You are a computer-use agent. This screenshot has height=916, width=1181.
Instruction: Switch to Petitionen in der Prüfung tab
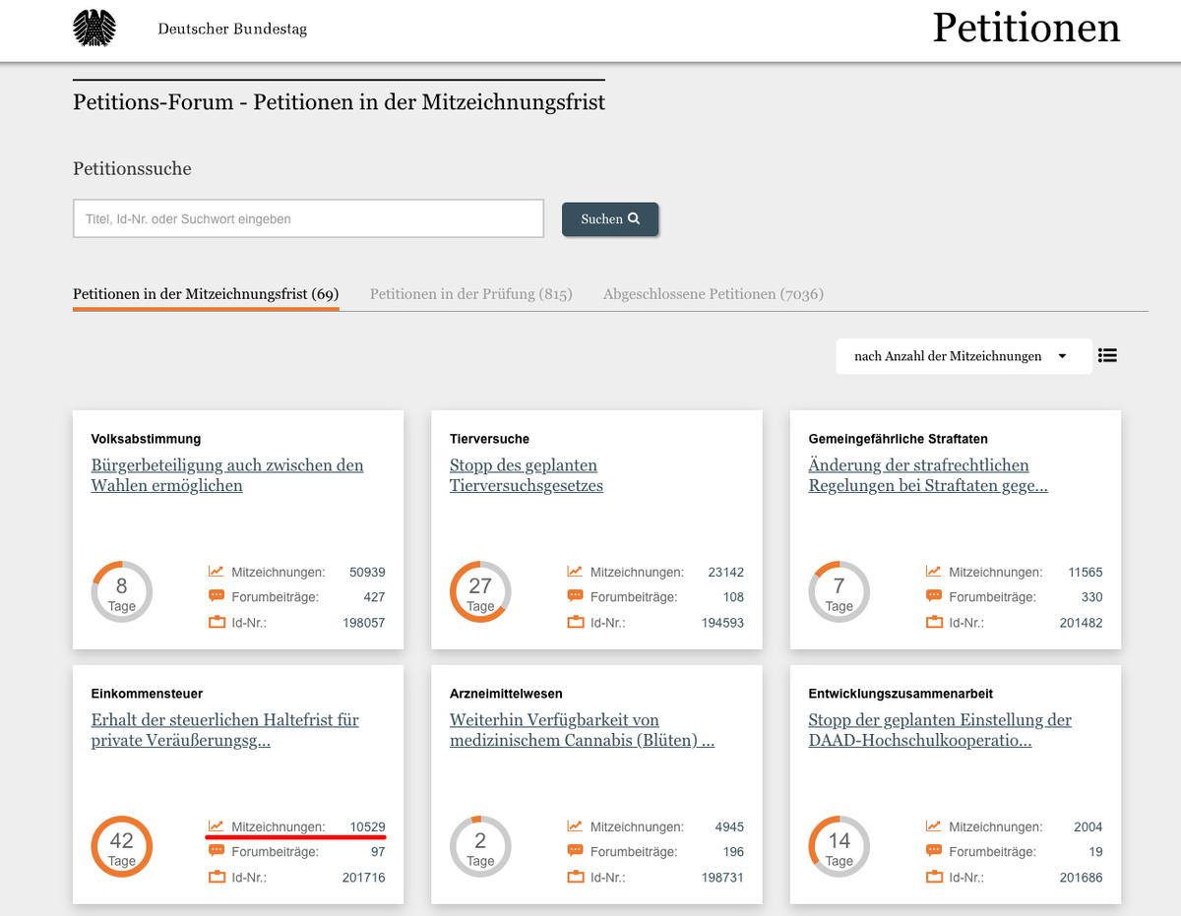471,294
